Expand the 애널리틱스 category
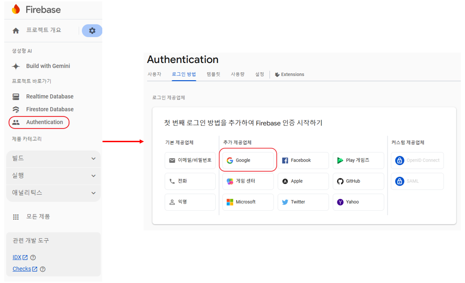The image size is (465, 283). coord(53,193)
